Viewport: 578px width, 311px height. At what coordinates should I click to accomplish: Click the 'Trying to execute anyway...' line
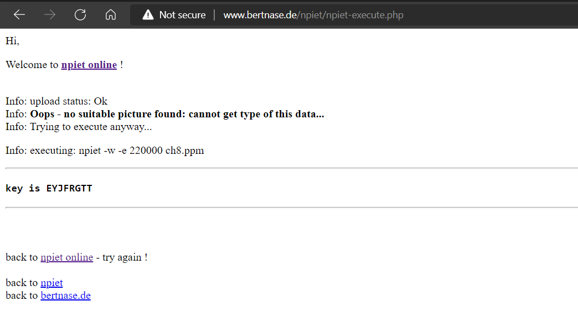[91, 127]
